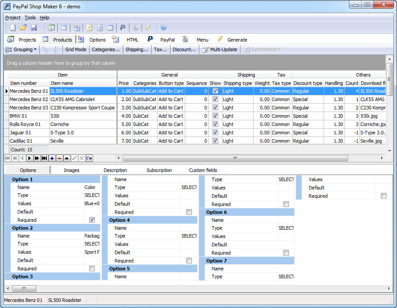Open the Help menu
The width and height of the screenshot is (397, 308).
tap(44, 17)
